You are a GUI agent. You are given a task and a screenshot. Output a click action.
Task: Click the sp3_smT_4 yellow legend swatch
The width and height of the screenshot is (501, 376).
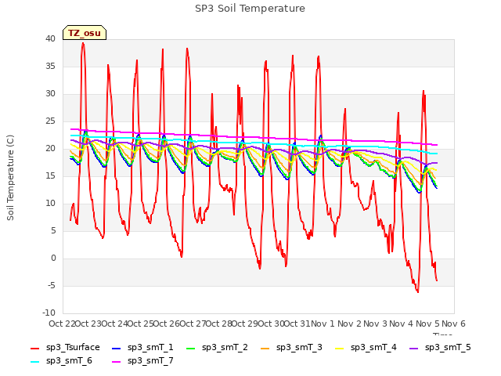[339, 348]
